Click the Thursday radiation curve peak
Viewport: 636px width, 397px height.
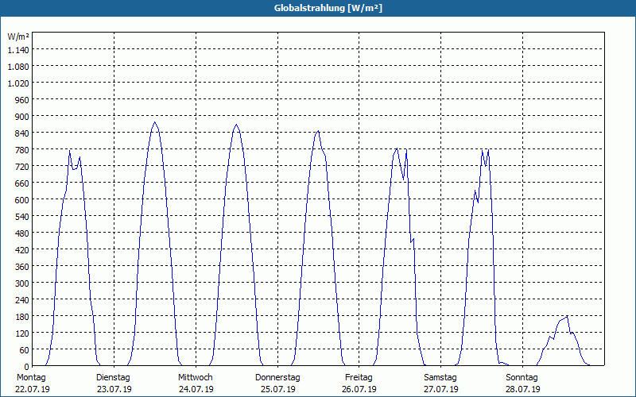(x=319, y=131)
